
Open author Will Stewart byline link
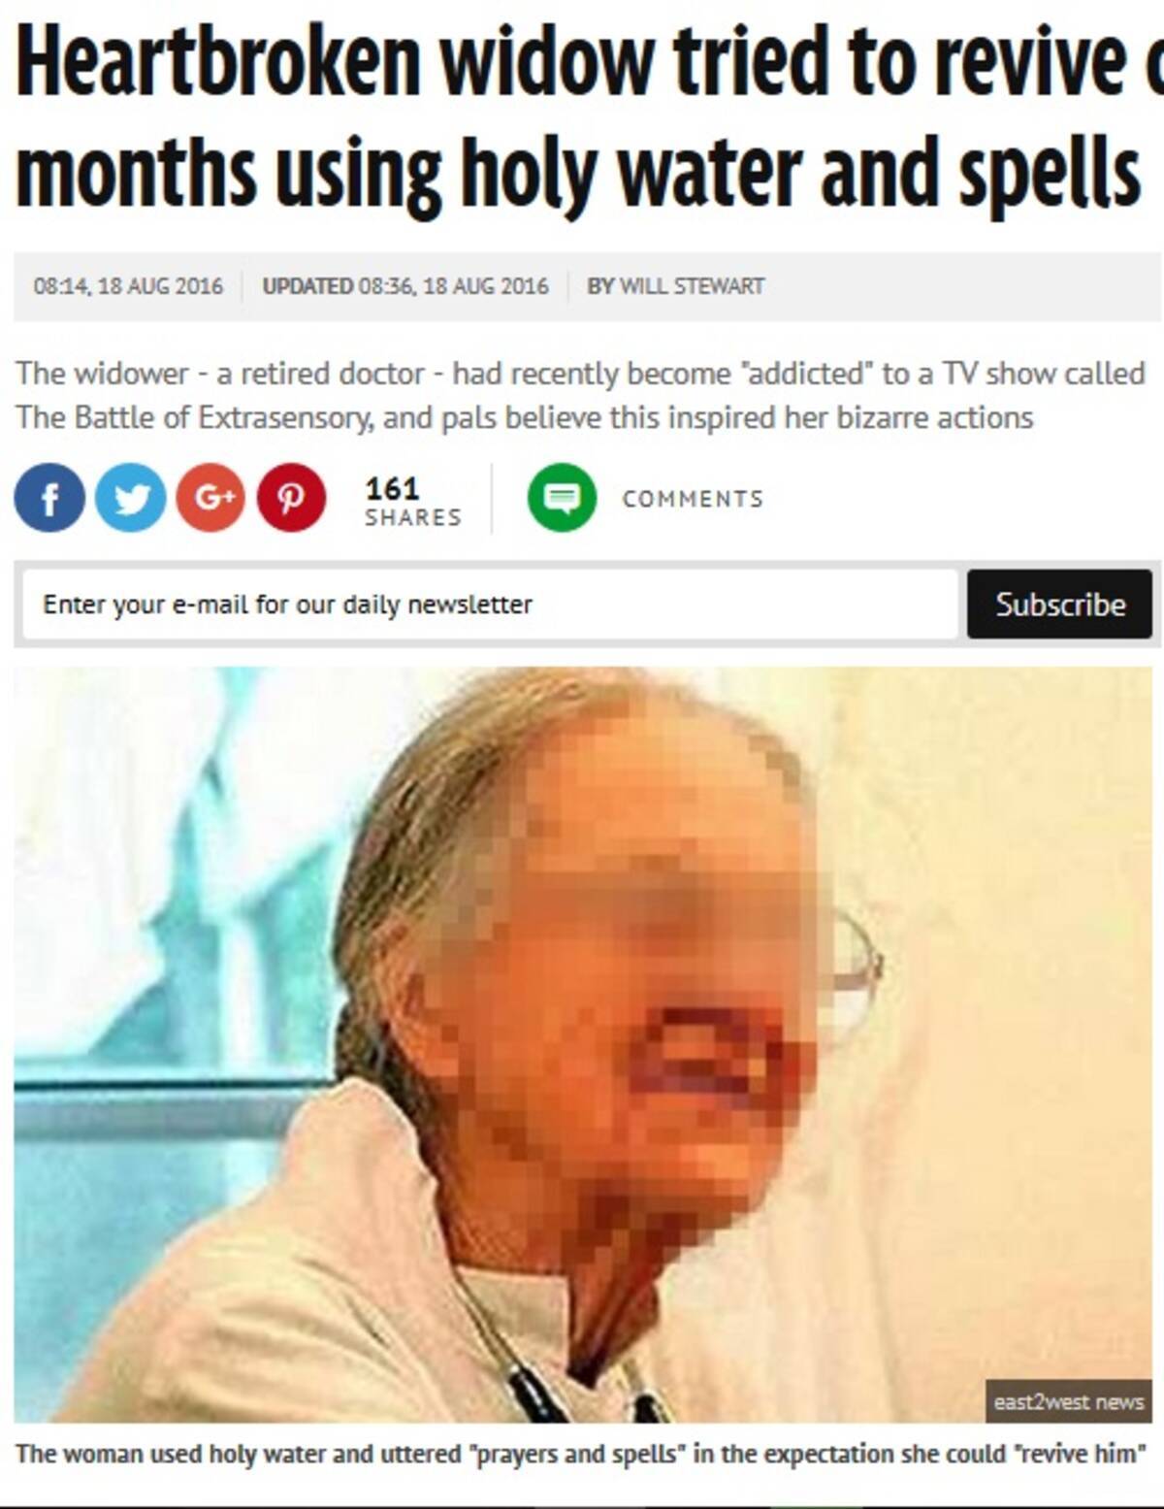point(676,286)
